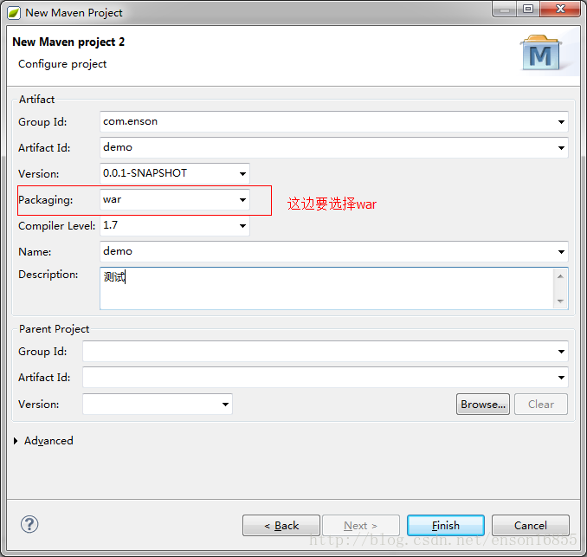Click the Clear button for parent project

[541, 405]
